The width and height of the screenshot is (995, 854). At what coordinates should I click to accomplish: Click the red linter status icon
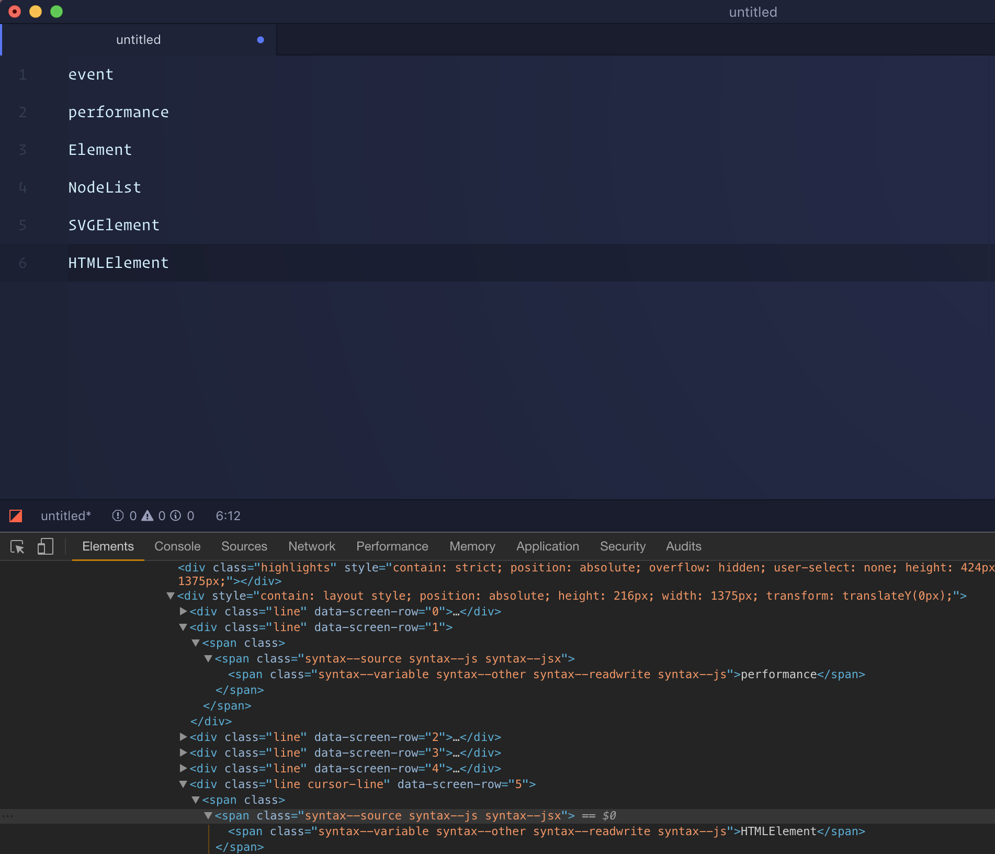16,516
